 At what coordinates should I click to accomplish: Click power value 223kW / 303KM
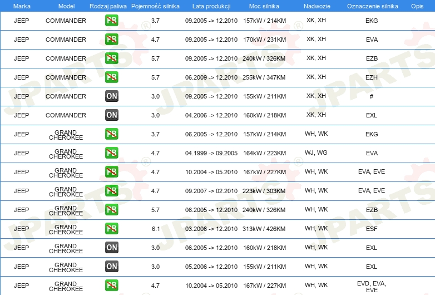264,191
